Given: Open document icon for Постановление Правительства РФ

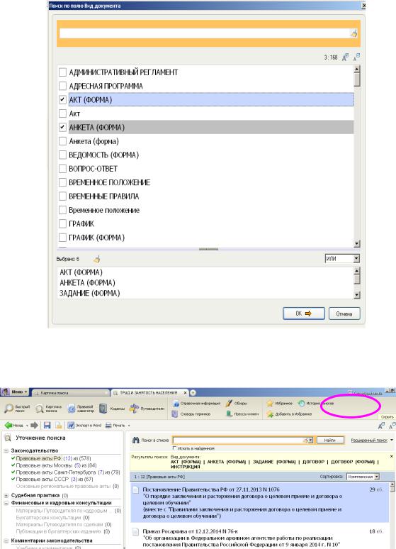Looking at the screenshot, I should (136, 490).
